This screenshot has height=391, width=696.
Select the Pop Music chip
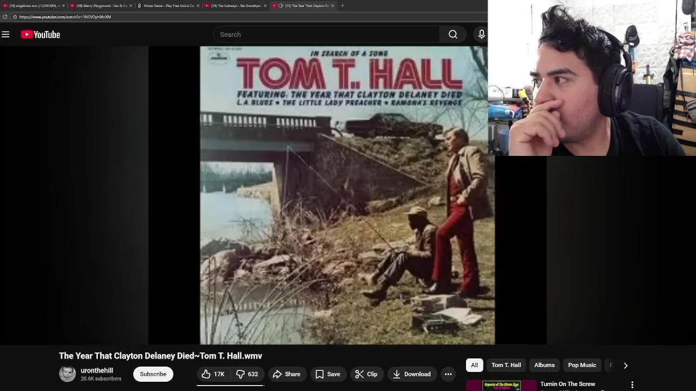tap(582, 365)
